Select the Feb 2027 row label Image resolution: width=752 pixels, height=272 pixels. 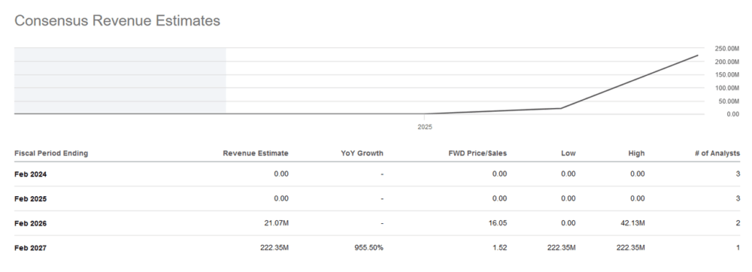tap(31, 248)
